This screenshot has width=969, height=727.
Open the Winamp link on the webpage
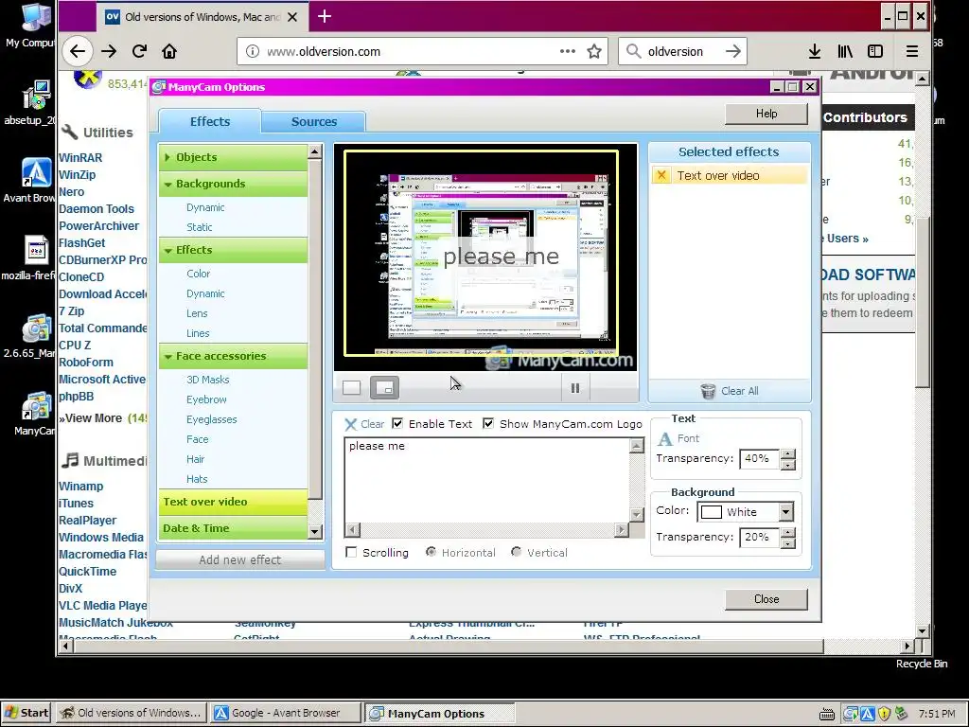click(x=81, y=487)
